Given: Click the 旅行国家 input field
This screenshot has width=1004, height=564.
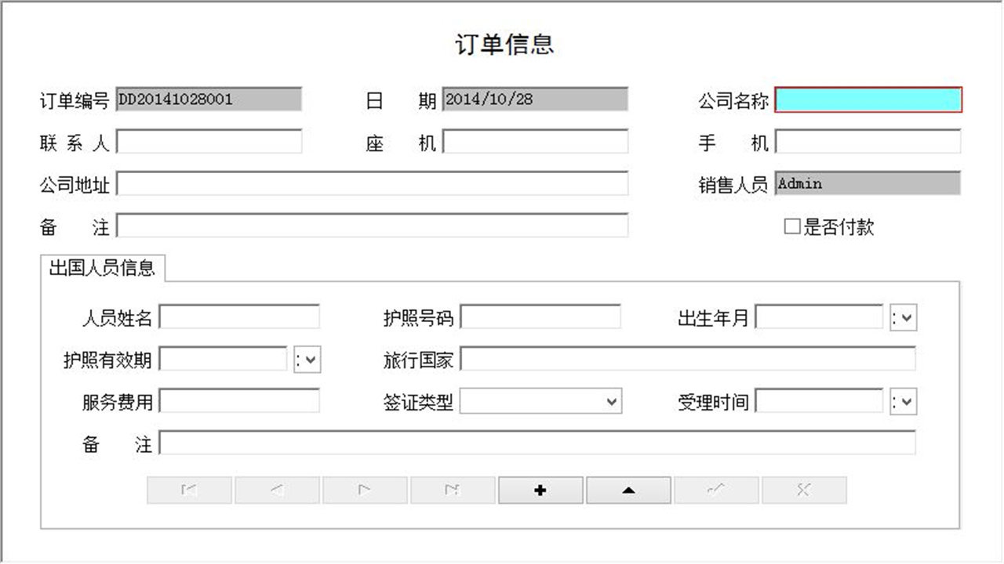Looking at the screenshot, I should [x=690, y=359].
